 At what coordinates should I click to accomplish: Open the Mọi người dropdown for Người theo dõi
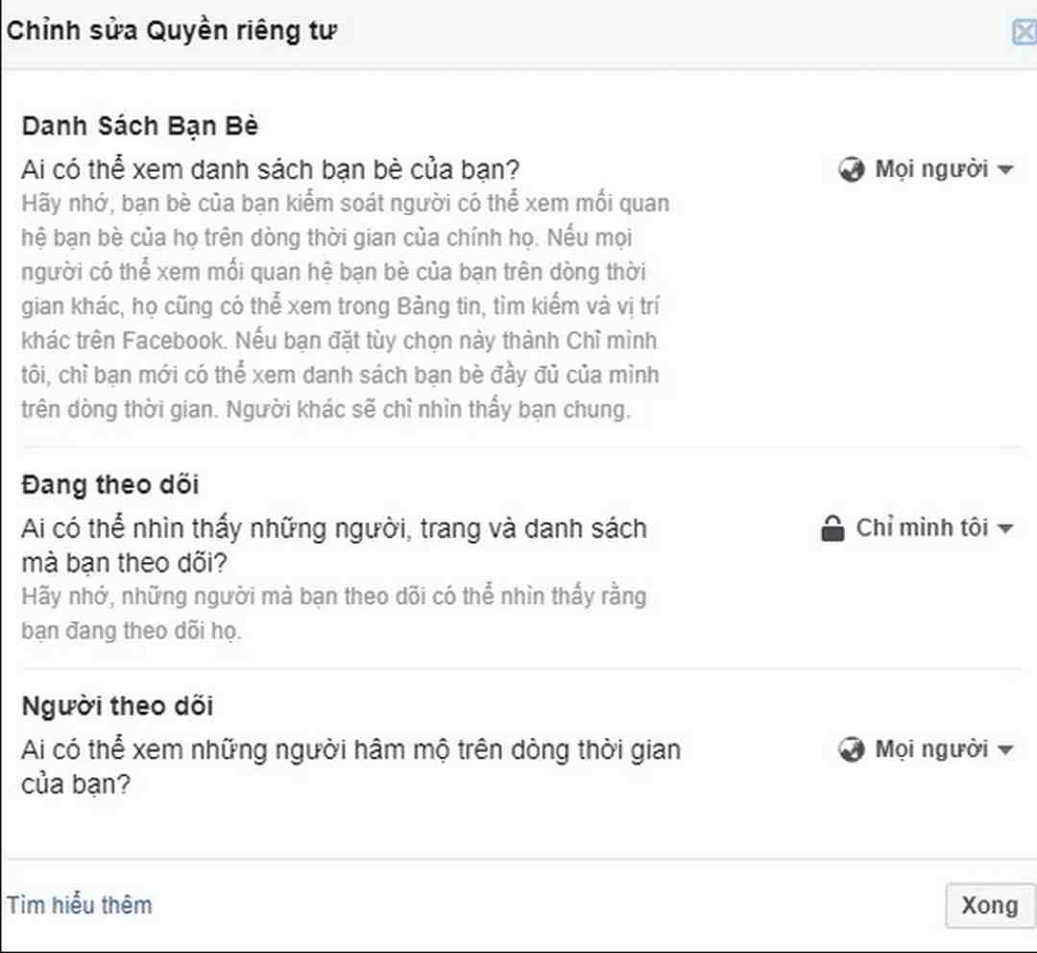(x=926, y=750)
